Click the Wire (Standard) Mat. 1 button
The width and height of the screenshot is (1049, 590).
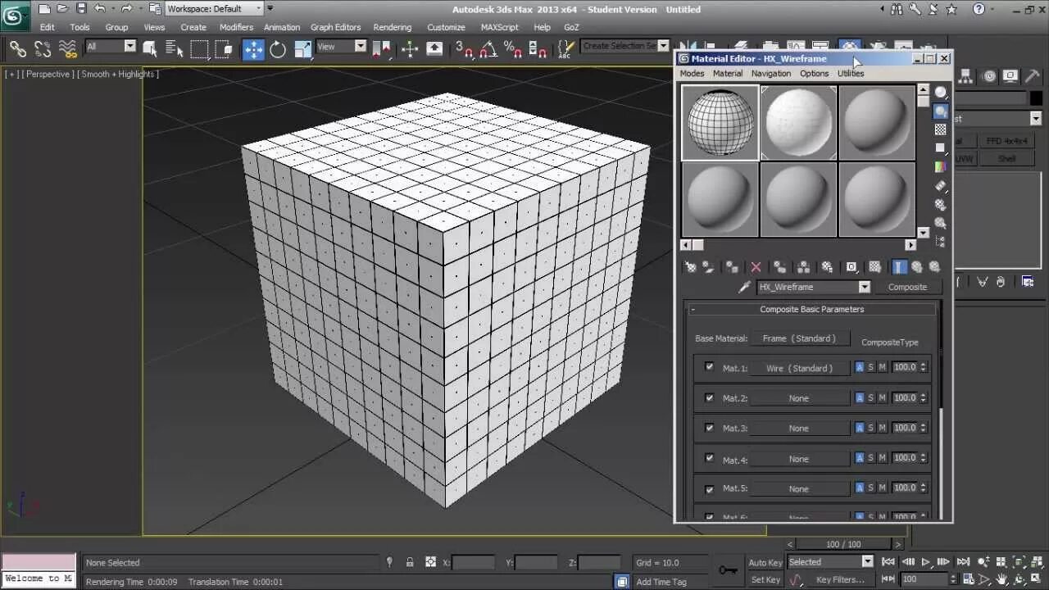pos(799,368)
